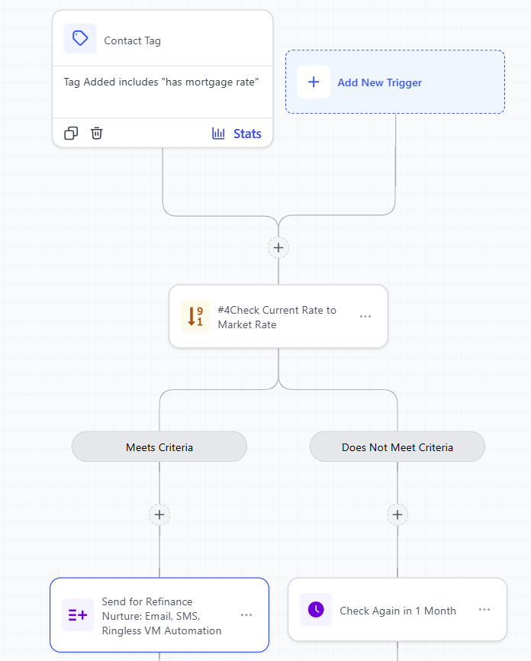The image size is (531, 661).
Task: Add a step under Does Not Meet Criteria
Action: [397, 514]
